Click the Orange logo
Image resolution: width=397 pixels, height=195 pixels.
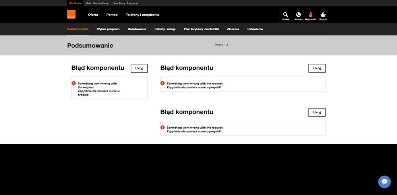[71, 15]
